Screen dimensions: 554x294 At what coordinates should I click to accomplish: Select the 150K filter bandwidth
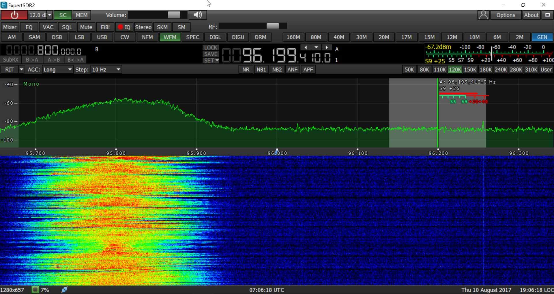(x=470, y=69)
